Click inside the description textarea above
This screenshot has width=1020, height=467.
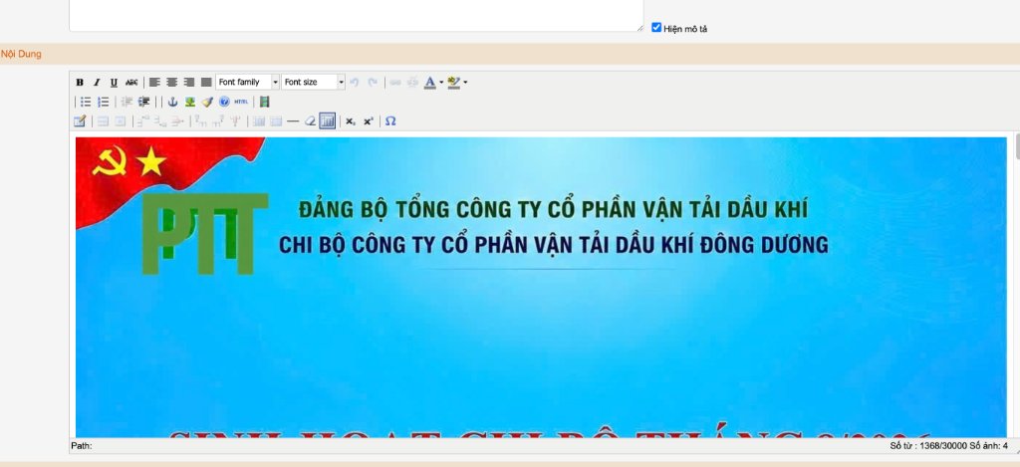(357, 14)
